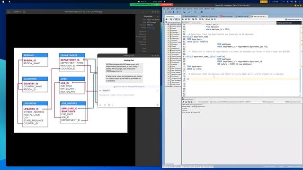Viewport: 303px width, 170px height.
Task: Click the Save icon in main toolbar
Action: point(170,12)
